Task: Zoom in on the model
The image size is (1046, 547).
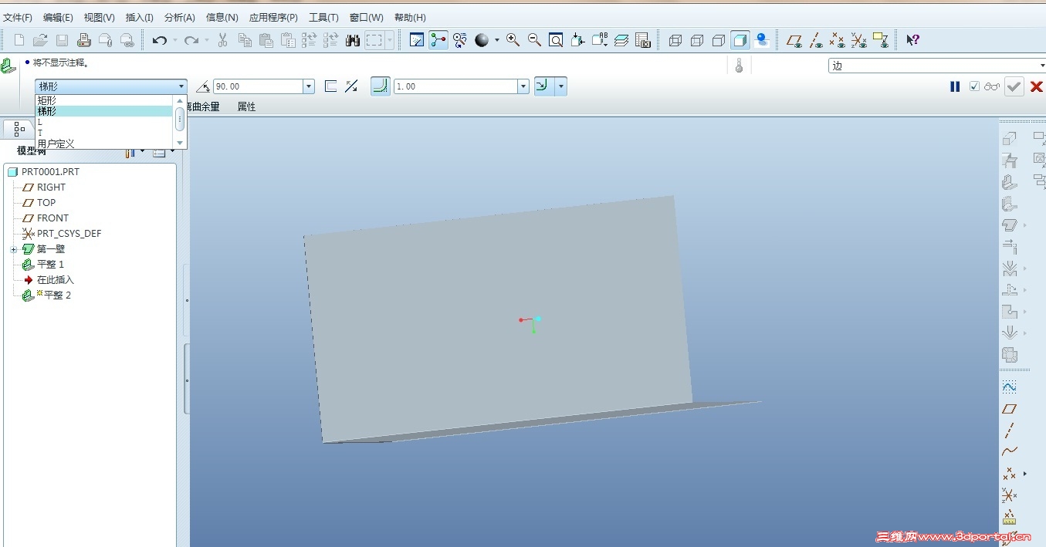Action: click(513, 40)
